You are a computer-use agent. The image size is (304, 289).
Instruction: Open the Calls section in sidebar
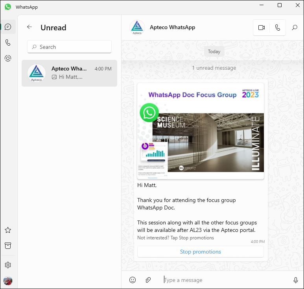tap(8, 43)
